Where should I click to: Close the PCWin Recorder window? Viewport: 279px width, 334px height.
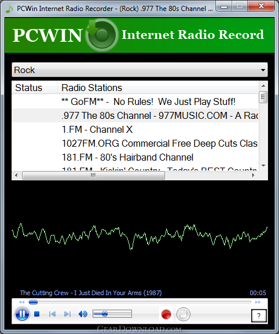[261, 6]
